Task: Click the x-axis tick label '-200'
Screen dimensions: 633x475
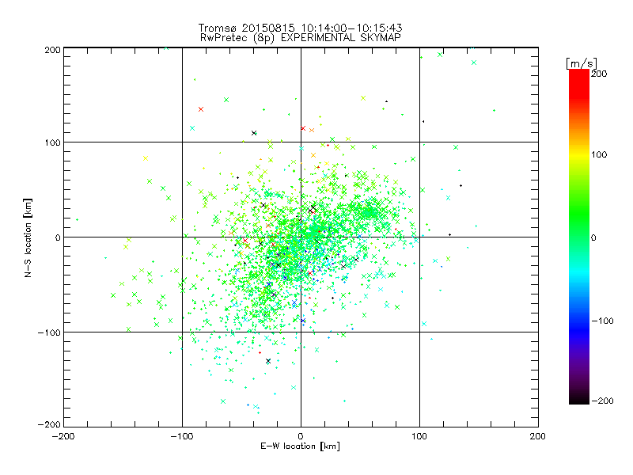Action: pyautogui.click(x=63, y=436)
